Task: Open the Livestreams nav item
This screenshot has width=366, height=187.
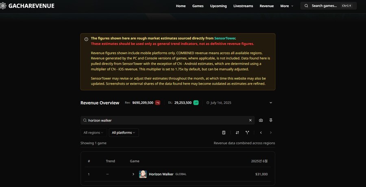Action: point(243,6)
